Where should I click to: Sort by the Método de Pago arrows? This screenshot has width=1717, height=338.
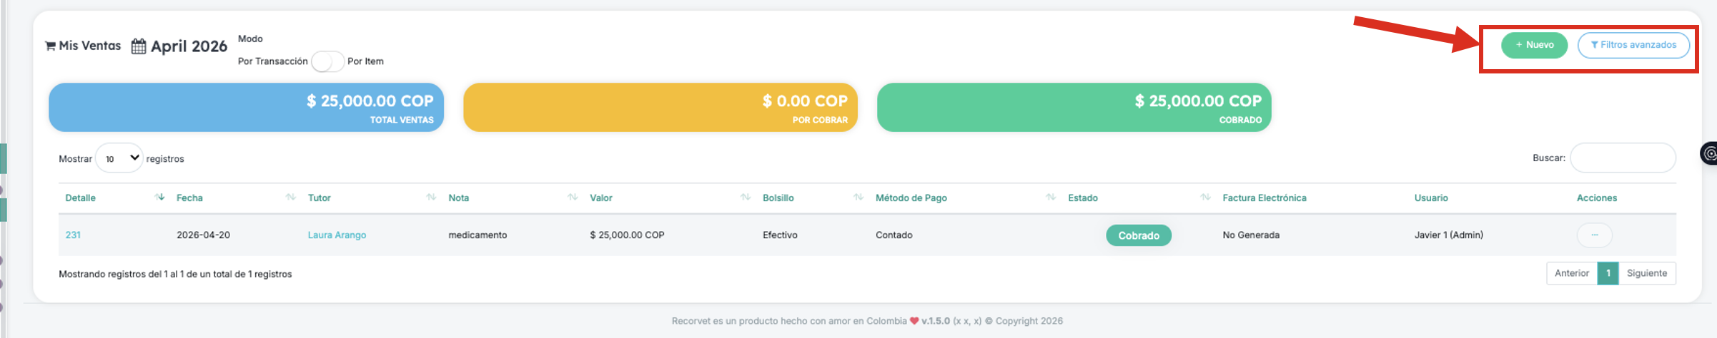1051,197
